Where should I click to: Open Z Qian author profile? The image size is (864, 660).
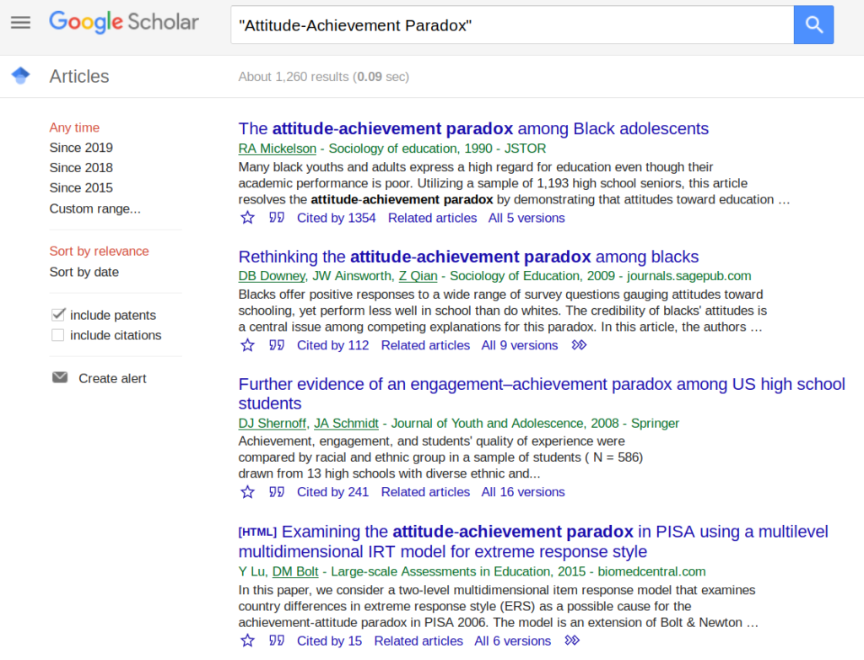click(418, 276)
